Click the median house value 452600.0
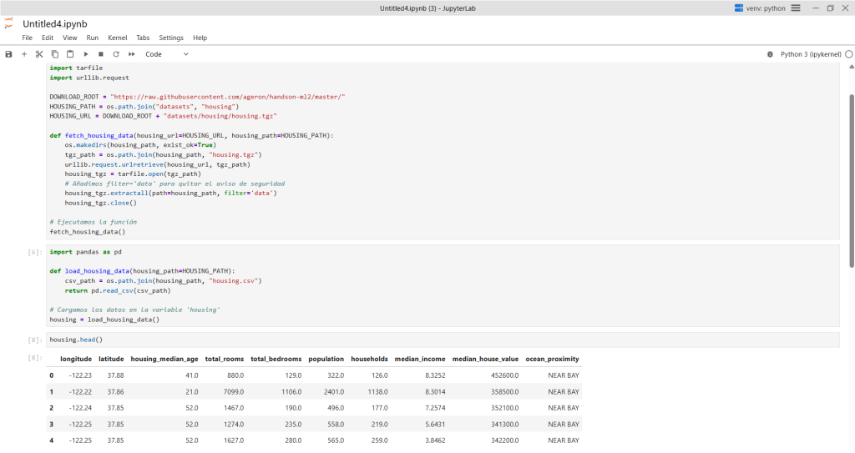The width and height of the screenshot is (855, 453). pyautogui.click(x=504, y=375)
